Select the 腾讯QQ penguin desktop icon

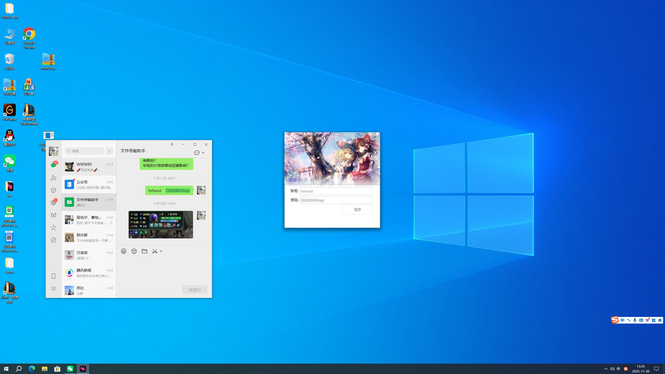[9, 138]
